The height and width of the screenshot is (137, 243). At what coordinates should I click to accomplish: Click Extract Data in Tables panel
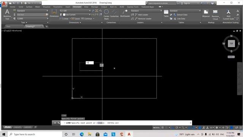click(181, 14)
